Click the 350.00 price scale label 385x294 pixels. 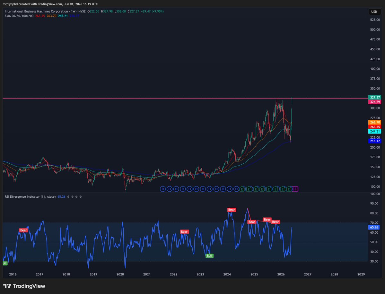click(375, 88)
